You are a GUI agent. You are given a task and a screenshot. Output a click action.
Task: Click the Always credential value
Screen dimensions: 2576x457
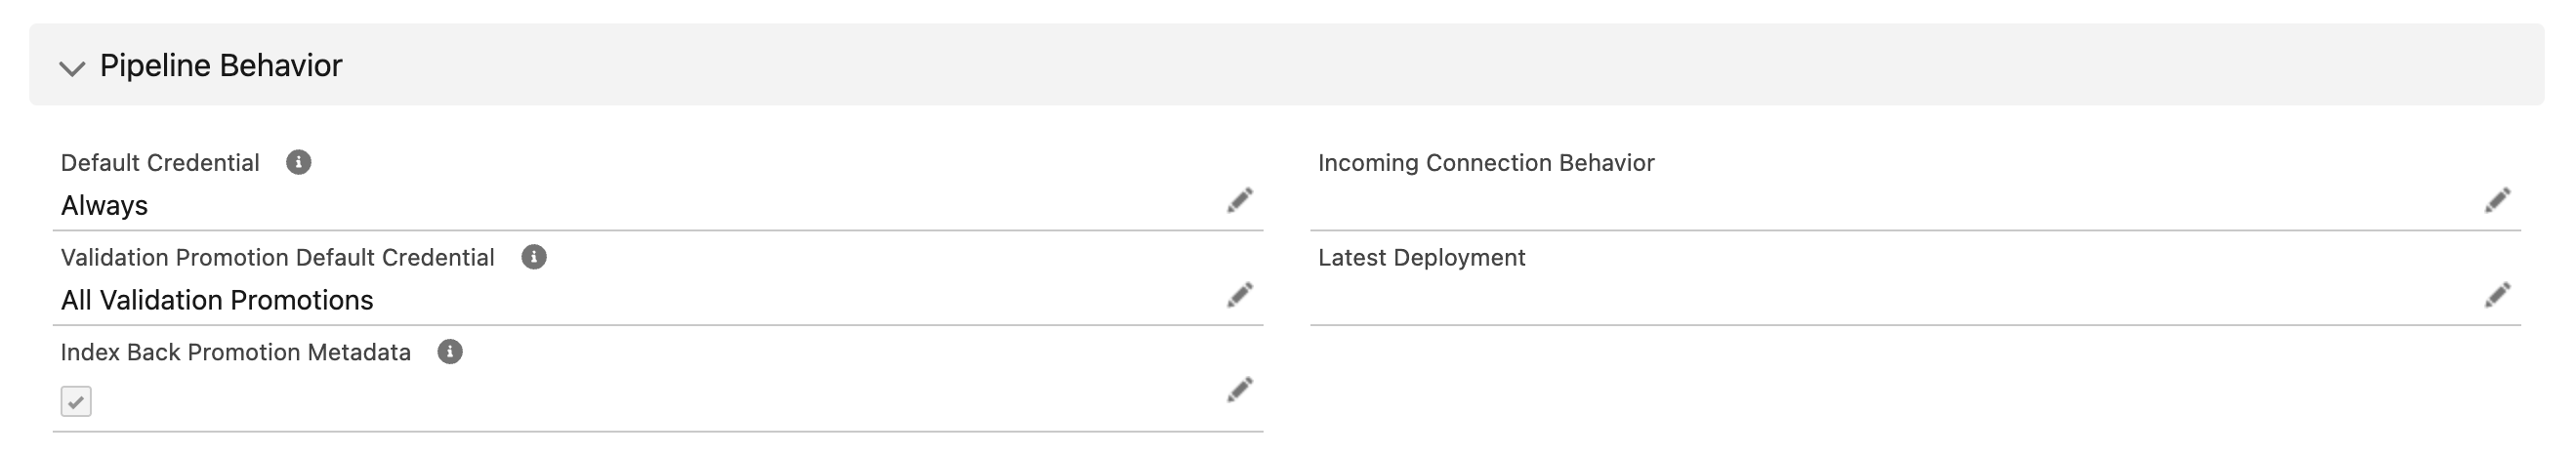[104, 206]
